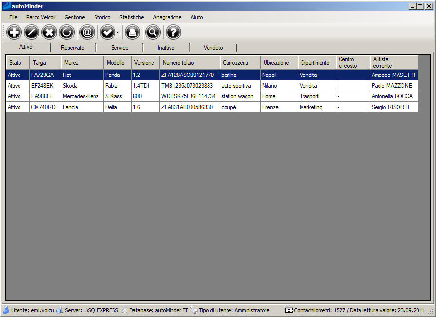Sort by the Numero telaio column header
Image resolution: width=436 pixels, height=317 pixels.
tap(190, 62)
